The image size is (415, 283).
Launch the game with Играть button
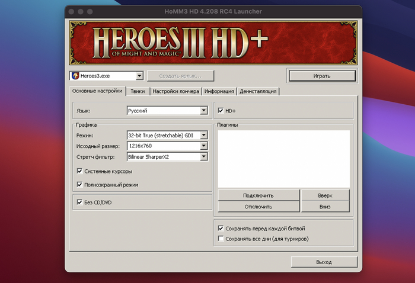322,76
